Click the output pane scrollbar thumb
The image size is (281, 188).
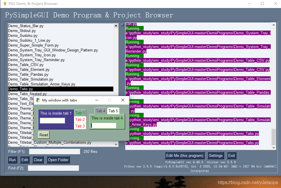(x=274, y=137)
